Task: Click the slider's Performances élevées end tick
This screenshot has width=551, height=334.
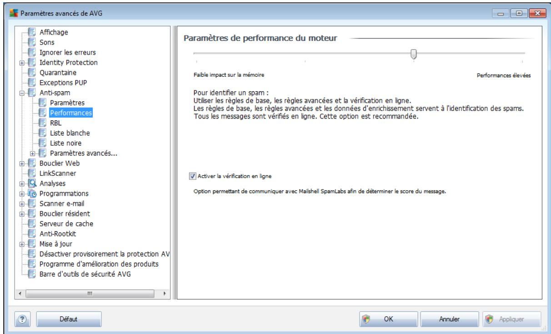Action: point(523,61)
